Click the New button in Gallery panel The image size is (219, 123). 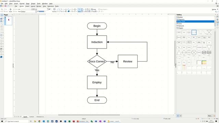pos(210,116)
